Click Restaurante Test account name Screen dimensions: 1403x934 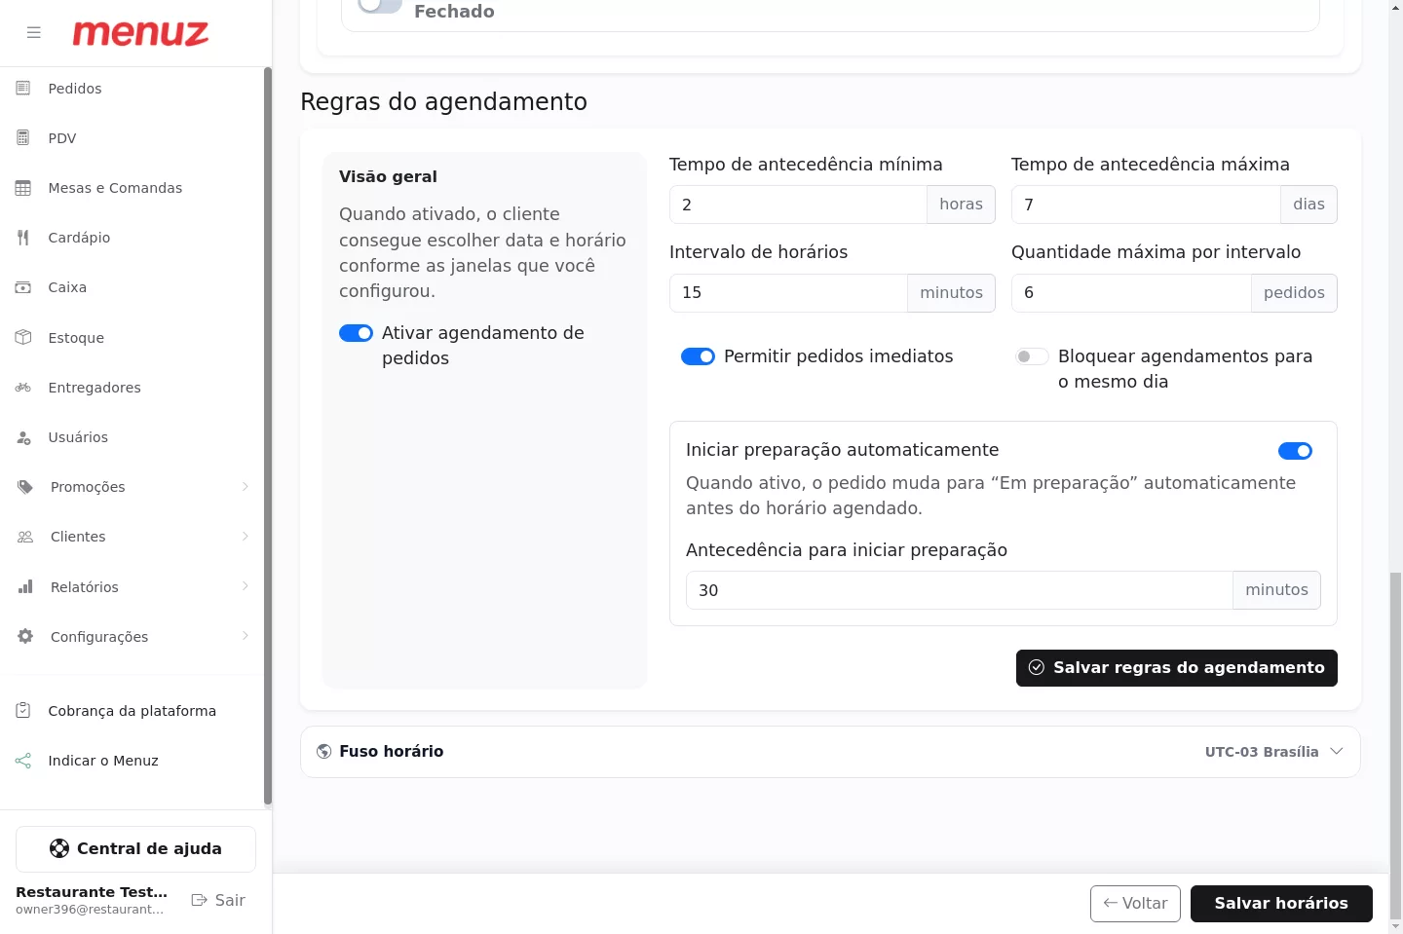[x=92, y=892]
